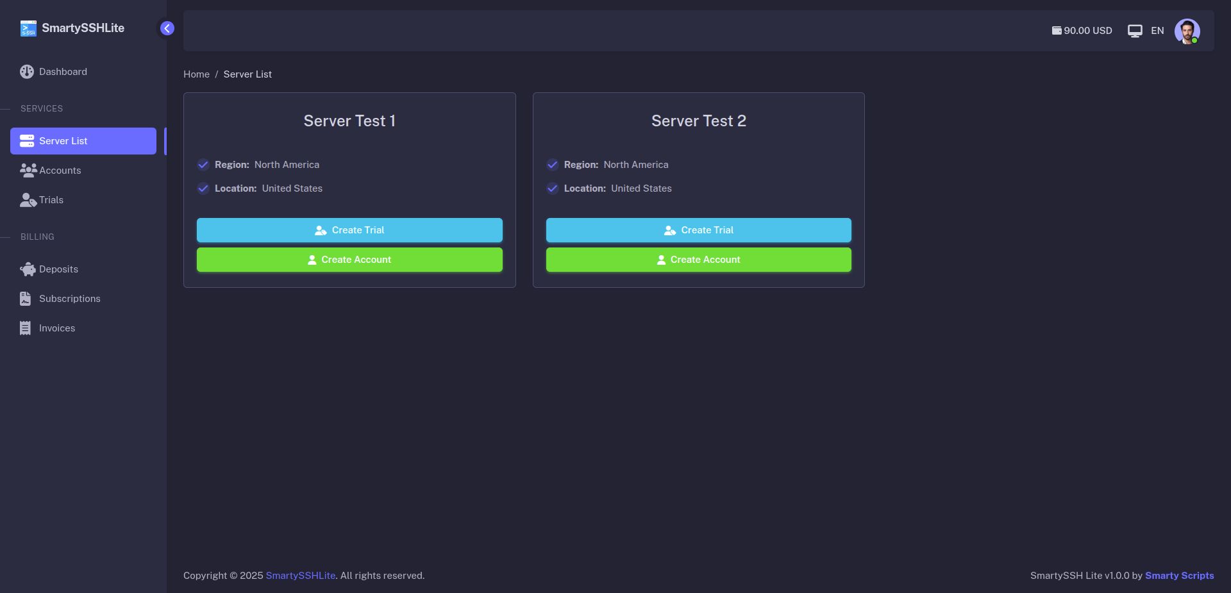This screenshot has width=1231, height=593.
Task: Click the Server Test 1 heading
Action: [349, 121]
